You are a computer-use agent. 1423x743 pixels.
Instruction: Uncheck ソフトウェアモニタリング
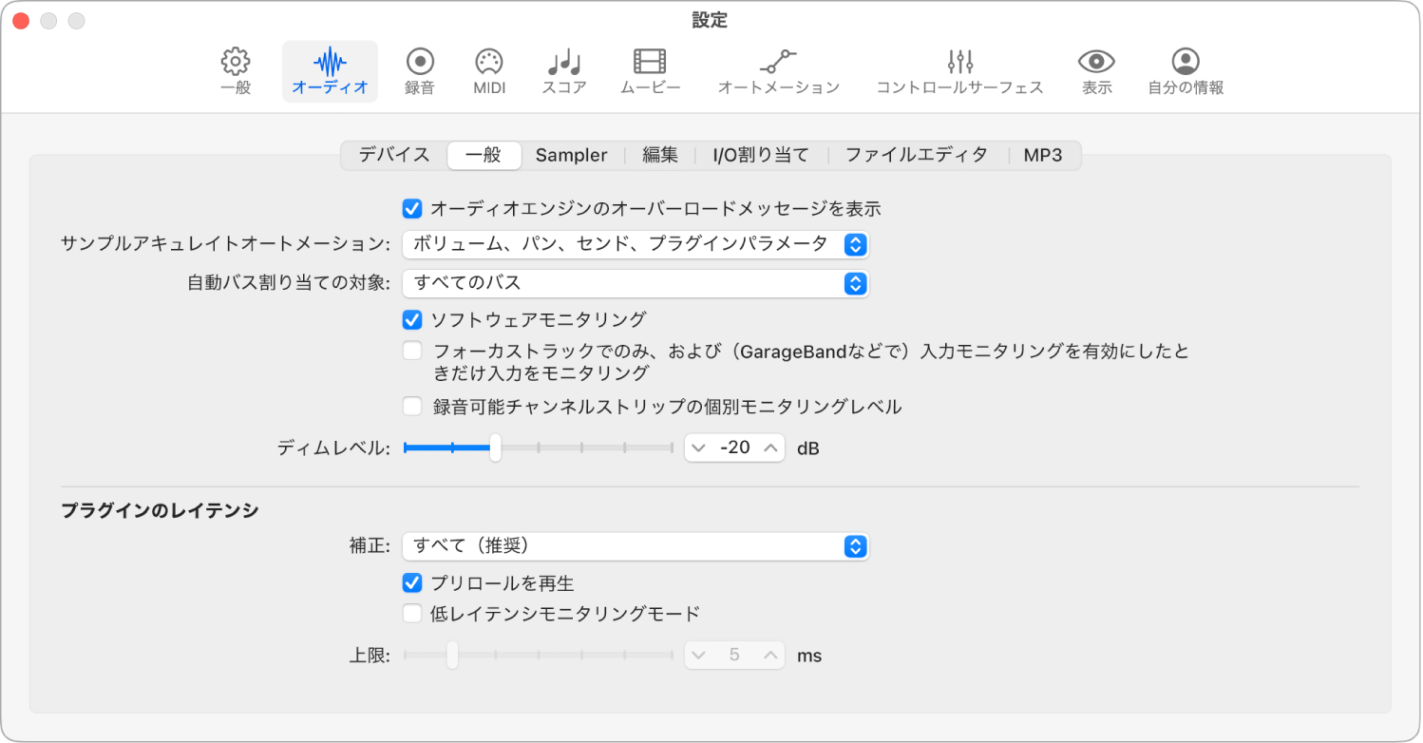(411, 319)
